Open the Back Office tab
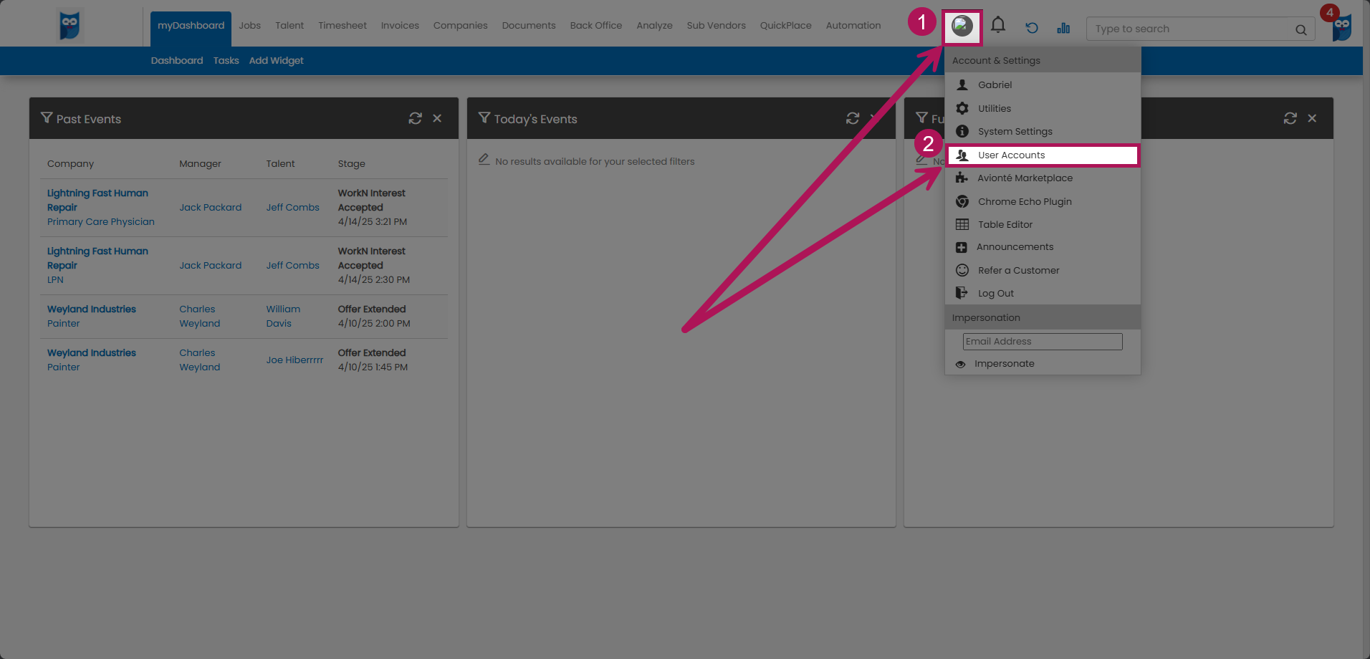 595,26
